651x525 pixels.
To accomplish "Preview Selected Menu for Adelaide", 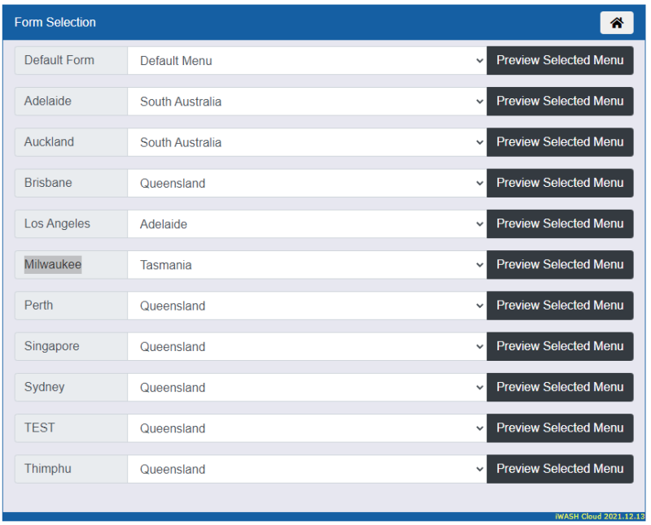I will point(560,102).
